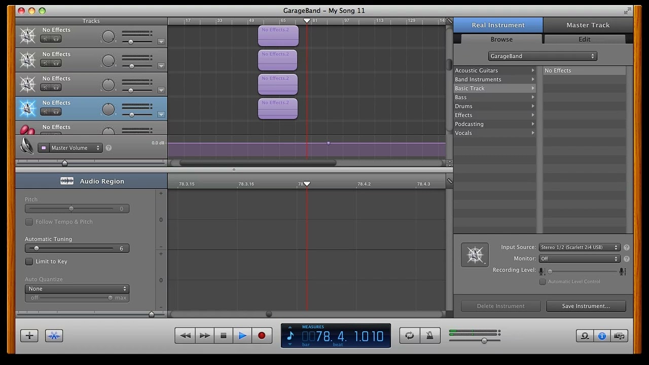649x365 pixels.
Task: Mute the highlighted blue track
Action: point(46,112)
